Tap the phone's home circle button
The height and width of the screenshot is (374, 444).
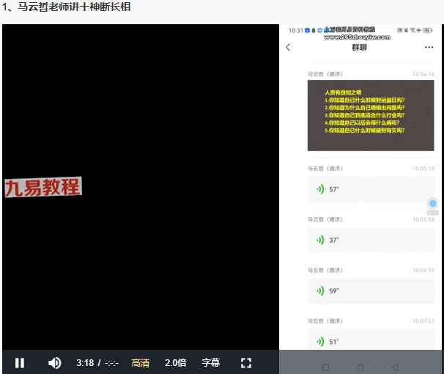(x=360, y=367)
